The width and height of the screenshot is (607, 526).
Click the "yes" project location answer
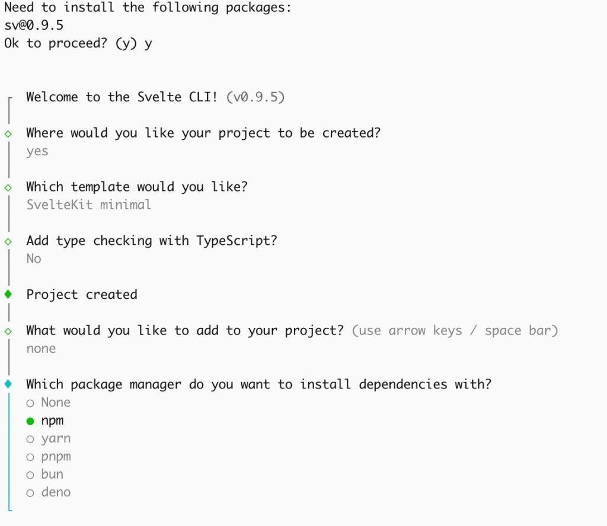pos(37,151)
